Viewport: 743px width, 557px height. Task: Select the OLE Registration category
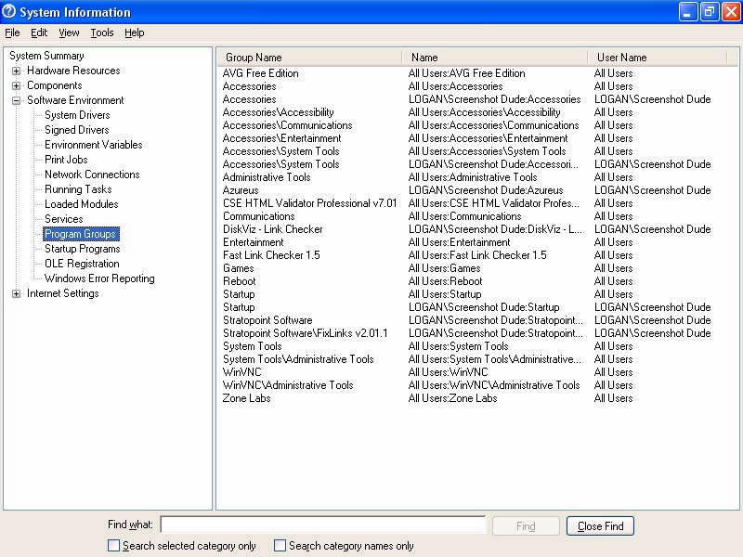[82, 264]
